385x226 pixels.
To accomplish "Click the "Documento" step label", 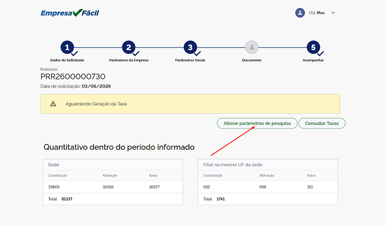I will tap(252, 60).
